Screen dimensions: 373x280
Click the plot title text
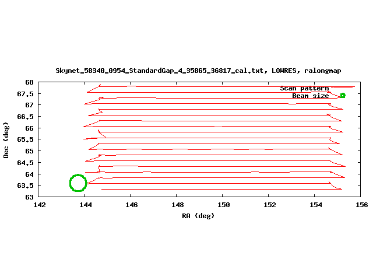(198, 71)
